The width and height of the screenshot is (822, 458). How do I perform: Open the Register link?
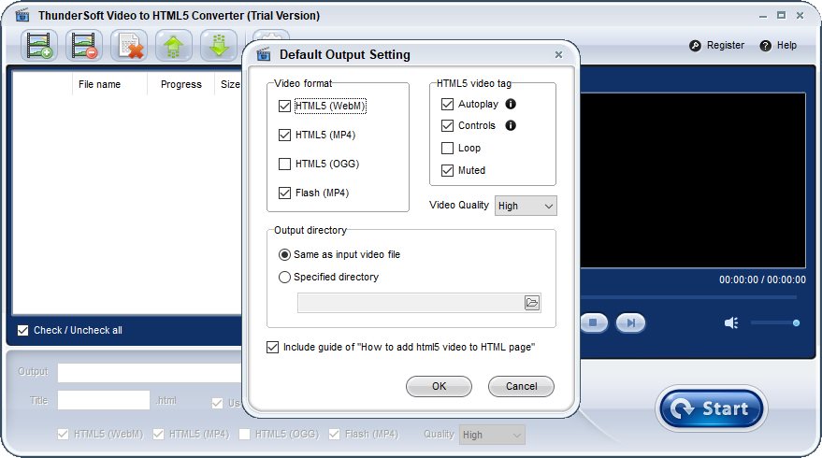click(726, 45)
